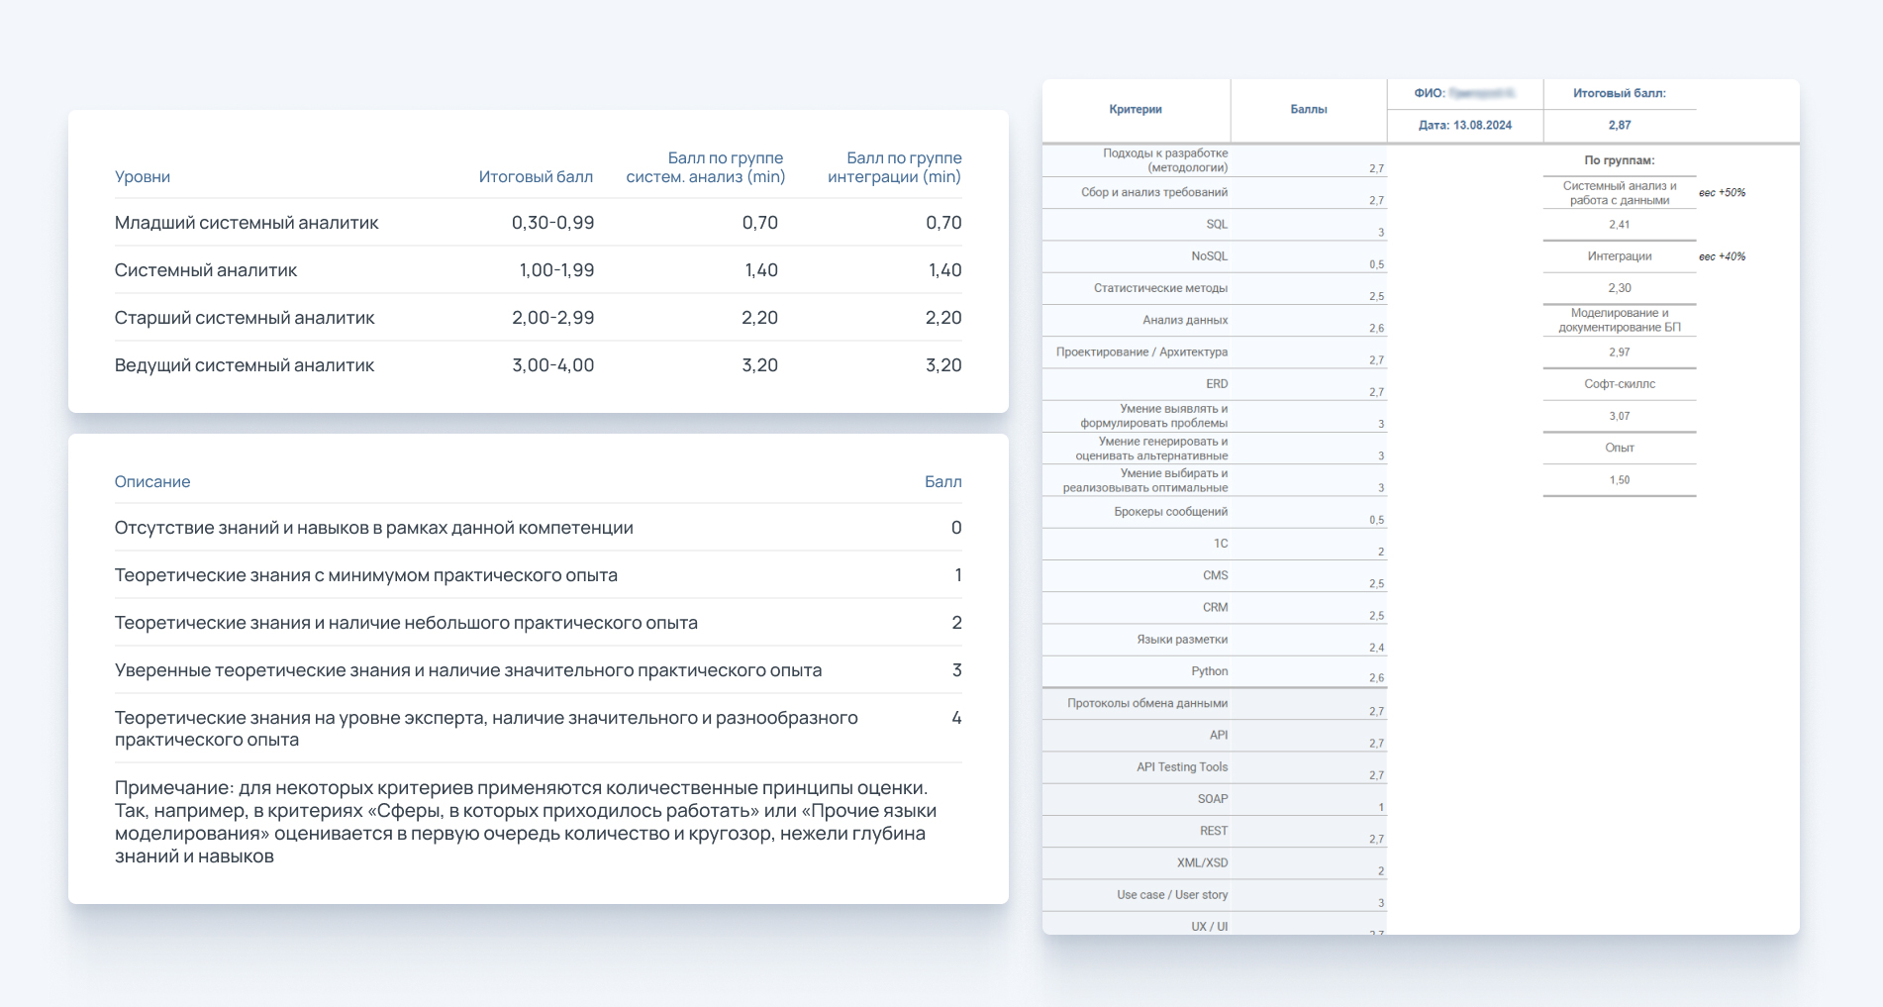The image size is (1883, 1007).
Task: Select the 'Младший системный аналитик' row label
Action: click(247, 223)
